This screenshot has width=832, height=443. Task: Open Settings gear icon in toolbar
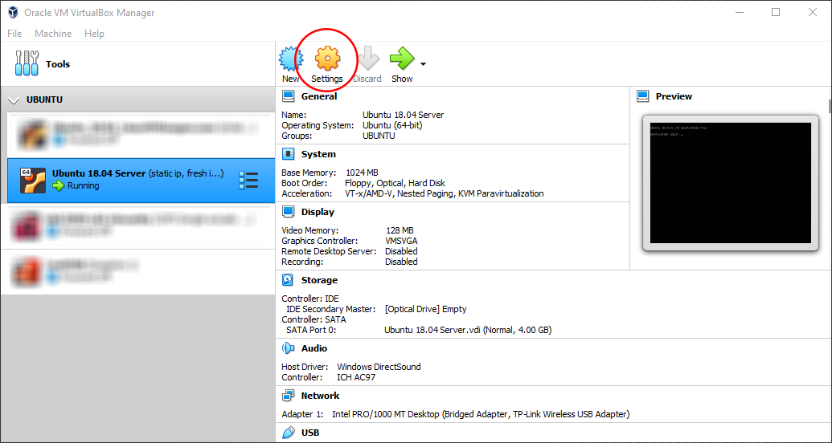pyautogui.click(x=327, y=59)
